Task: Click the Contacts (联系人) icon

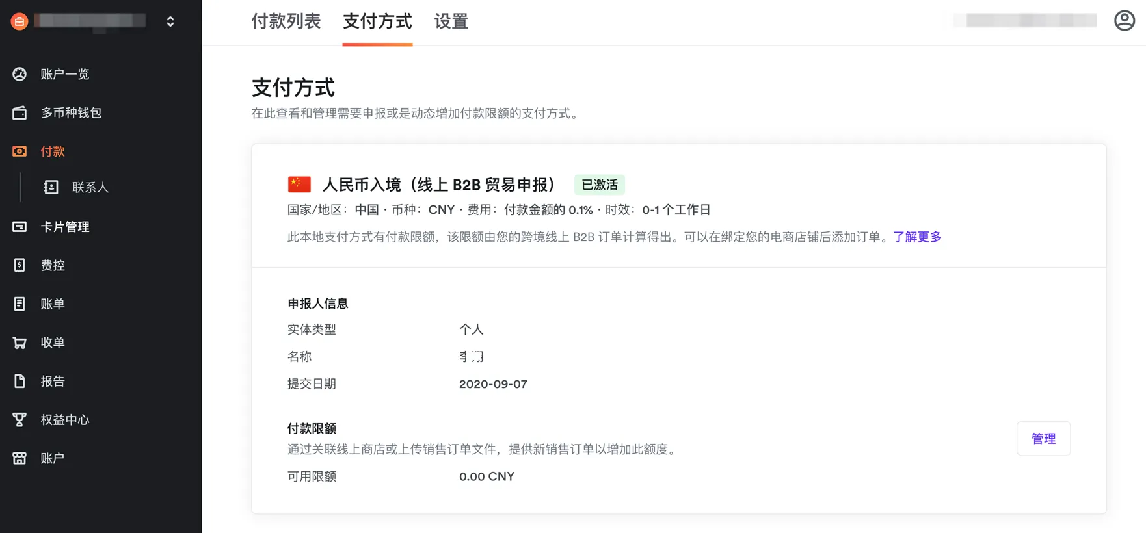Action: [x=51, y=188]
